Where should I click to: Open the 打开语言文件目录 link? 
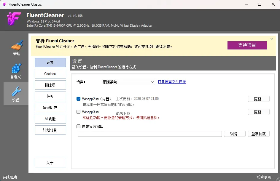coord(172,82)
